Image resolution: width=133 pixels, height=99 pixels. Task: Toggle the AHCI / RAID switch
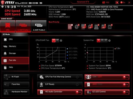click(126, 84)
